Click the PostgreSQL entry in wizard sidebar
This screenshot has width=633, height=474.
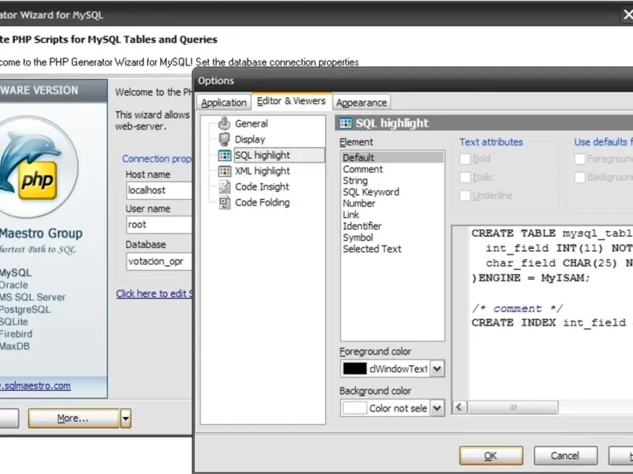(25, 310)
